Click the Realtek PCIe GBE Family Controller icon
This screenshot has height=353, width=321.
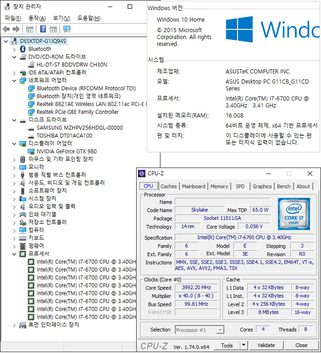[x=31, y=112]
